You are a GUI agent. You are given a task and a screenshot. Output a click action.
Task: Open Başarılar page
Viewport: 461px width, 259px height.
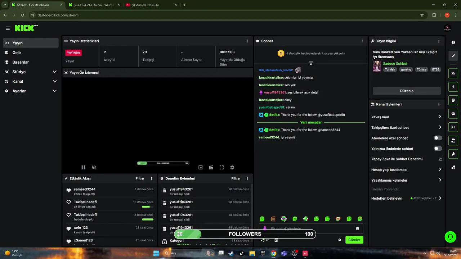pyautogui.click(x=31, y=62)
